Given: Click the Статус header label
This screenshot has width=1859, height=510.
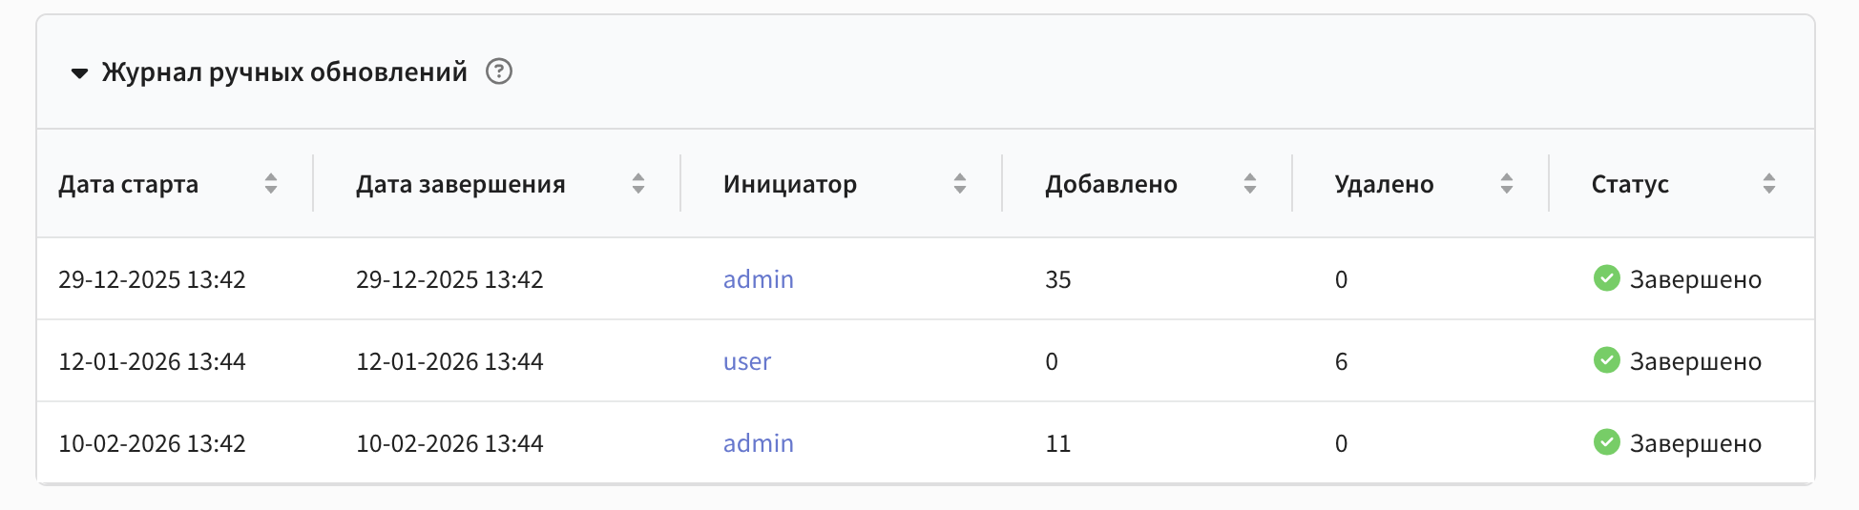Looking at the screenshot, I should 1630,184.
